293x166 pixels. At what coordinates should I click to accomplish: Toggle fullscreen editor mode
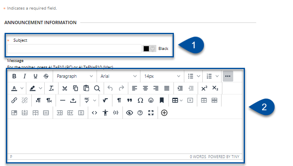coord(151,113)
